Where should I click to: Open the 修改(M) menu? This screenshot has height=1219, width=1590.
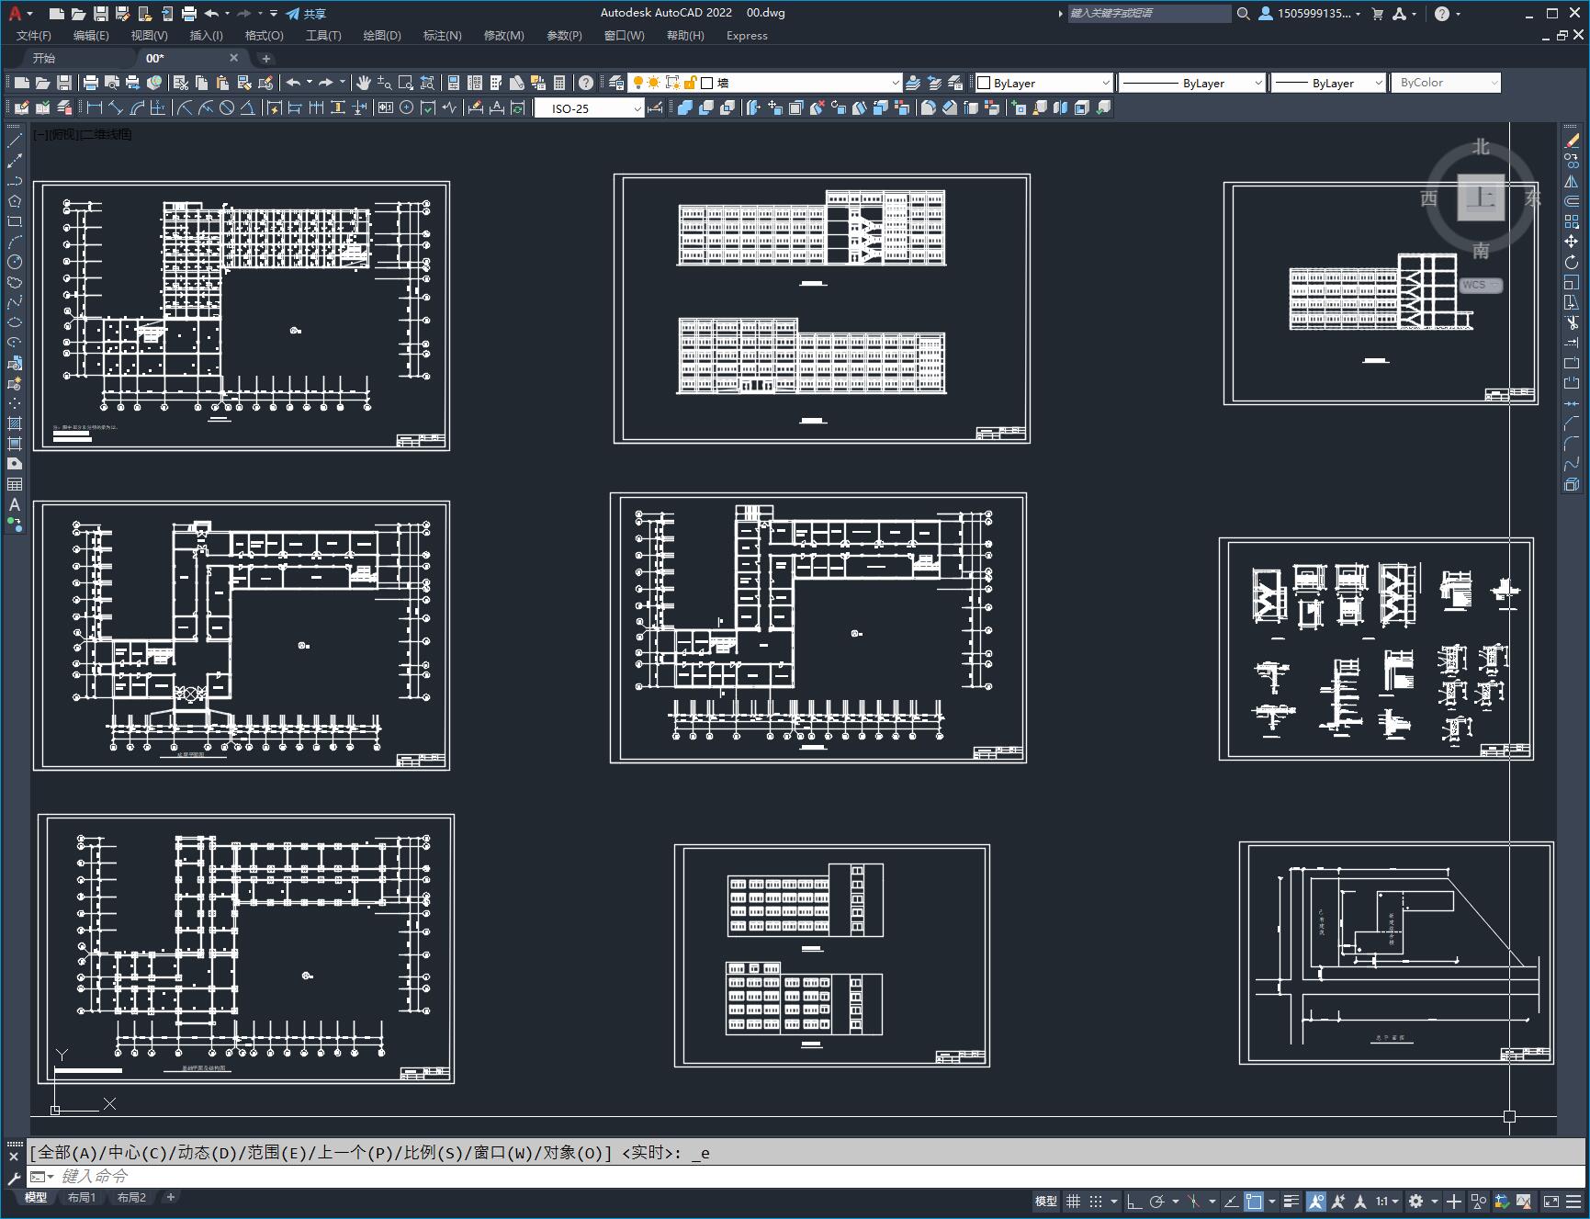[x=503, y=35]
